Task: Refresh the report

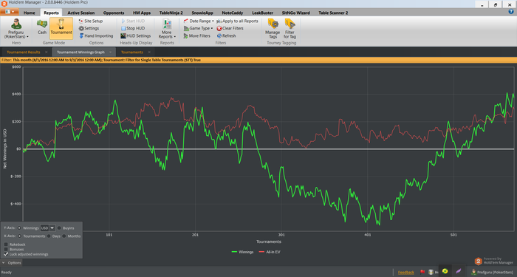Action: [226, 35]
